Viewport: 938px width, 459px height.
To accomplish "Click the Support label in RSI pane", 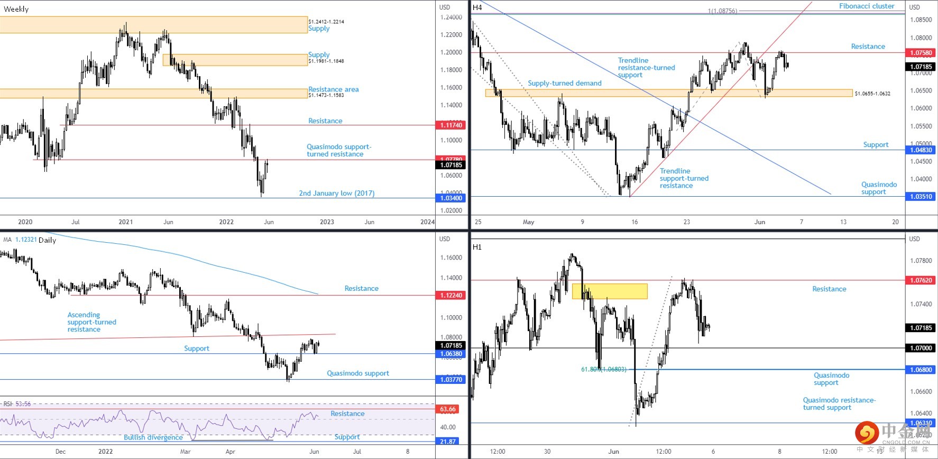I will pyautogui.click(x=347, y=437).
